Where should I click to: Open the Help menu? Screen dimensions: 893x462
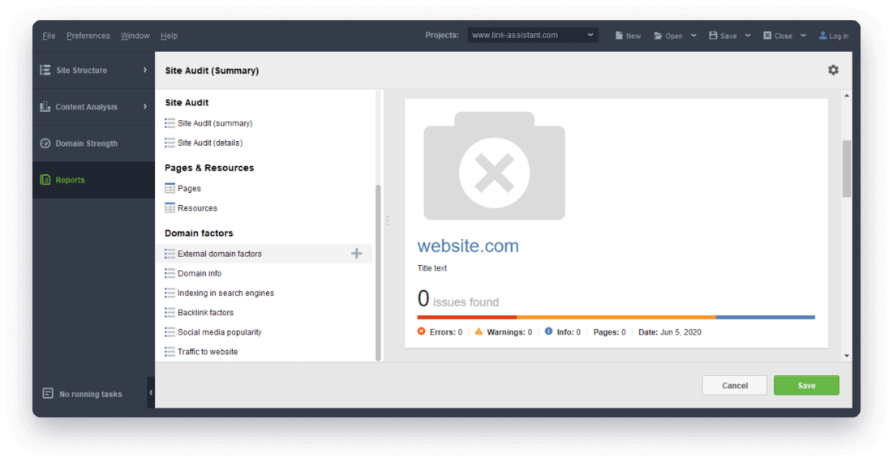click(x=170, y=36)
